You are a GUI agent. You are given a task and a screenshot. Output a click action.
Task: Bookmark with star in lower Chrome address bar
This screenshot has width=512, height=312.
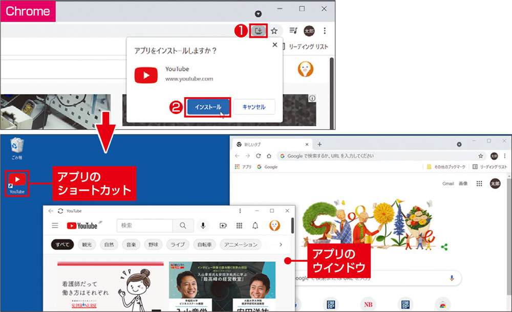tap(481, 156)
